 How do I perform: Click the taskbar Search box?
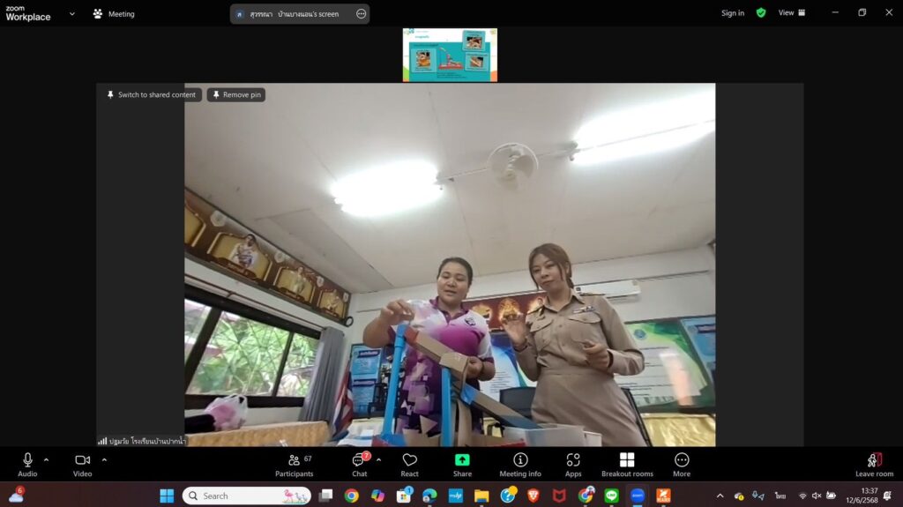(247, 496)
